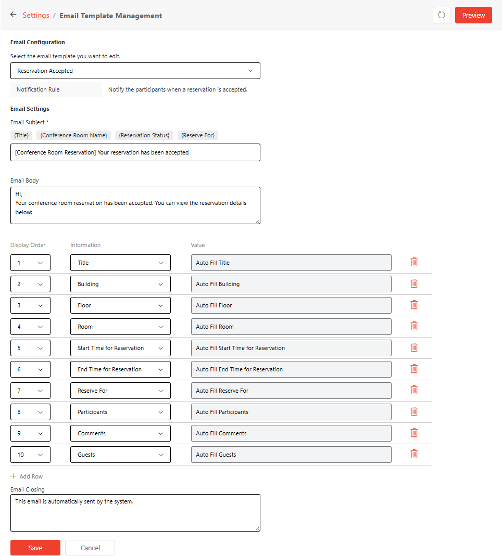The image size is (502, 556).
Task: Edit the Email Closing text field
Action: click(x=135, y=512)
